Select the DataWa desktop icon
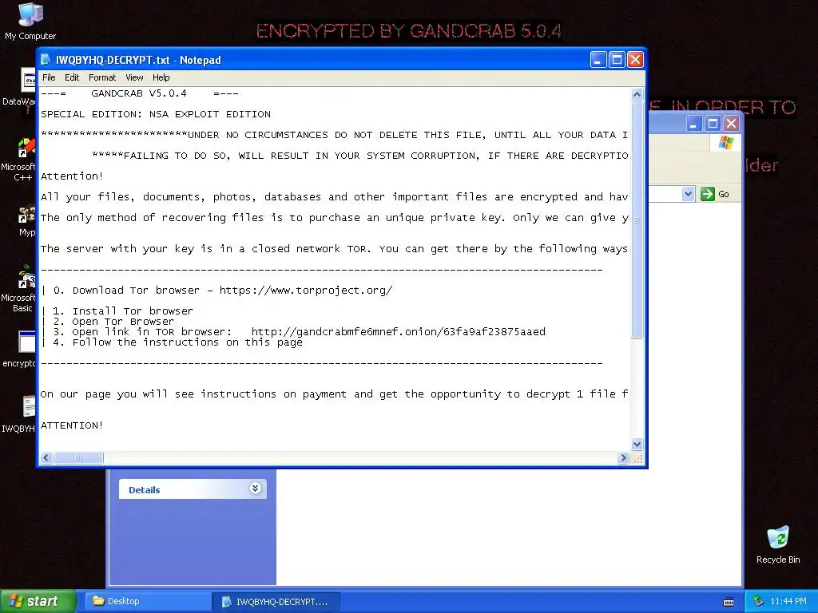Viewport: 818px width, 613px height. (x=19, y=88)
